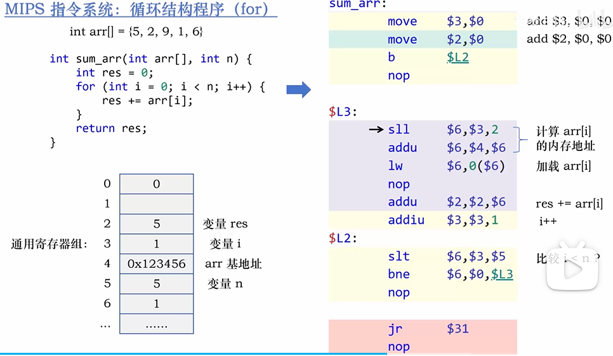The image size is (613, 356).
Task: Click the '变量 i' register label
Action: point(225,244)
